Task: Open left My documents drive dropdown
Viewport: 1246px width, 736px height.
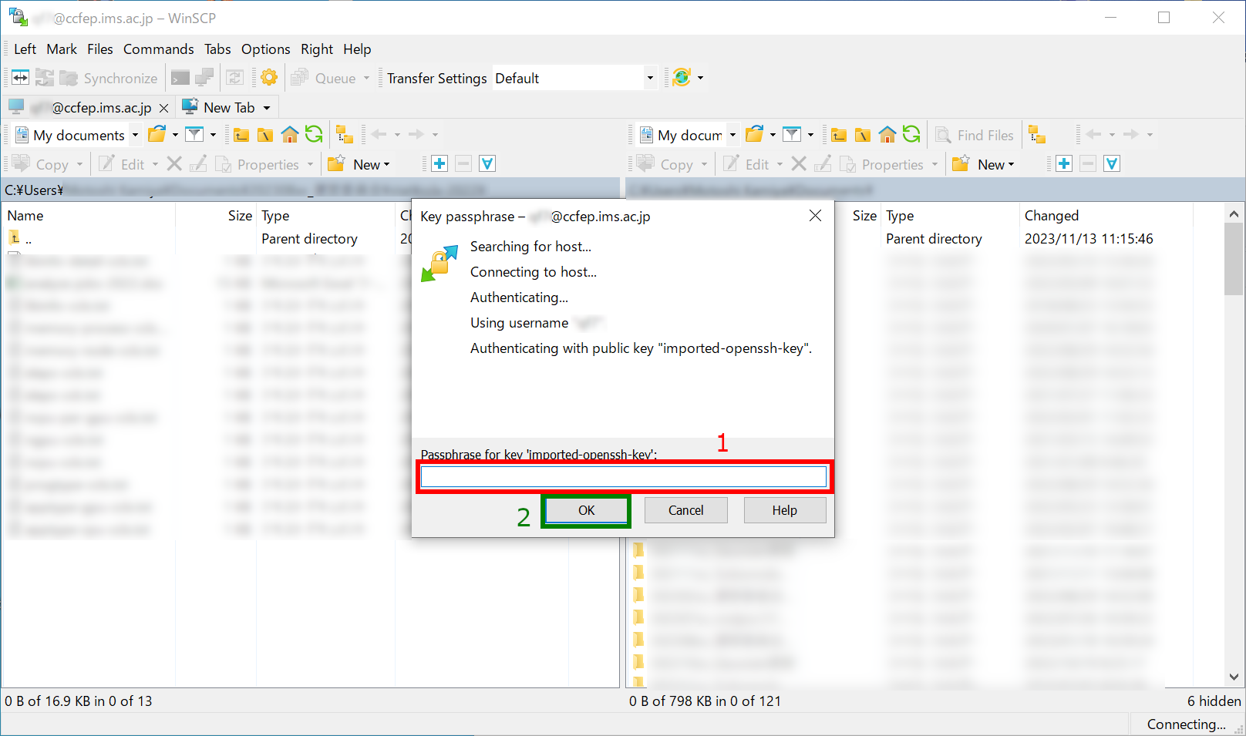Action: 135,135
